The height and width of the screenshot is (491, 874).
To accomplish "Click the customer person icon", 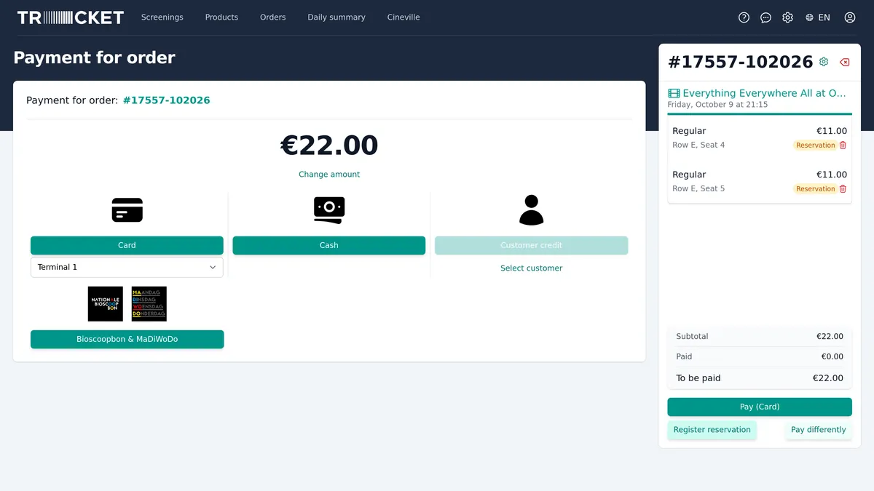I will pos(532,210).
